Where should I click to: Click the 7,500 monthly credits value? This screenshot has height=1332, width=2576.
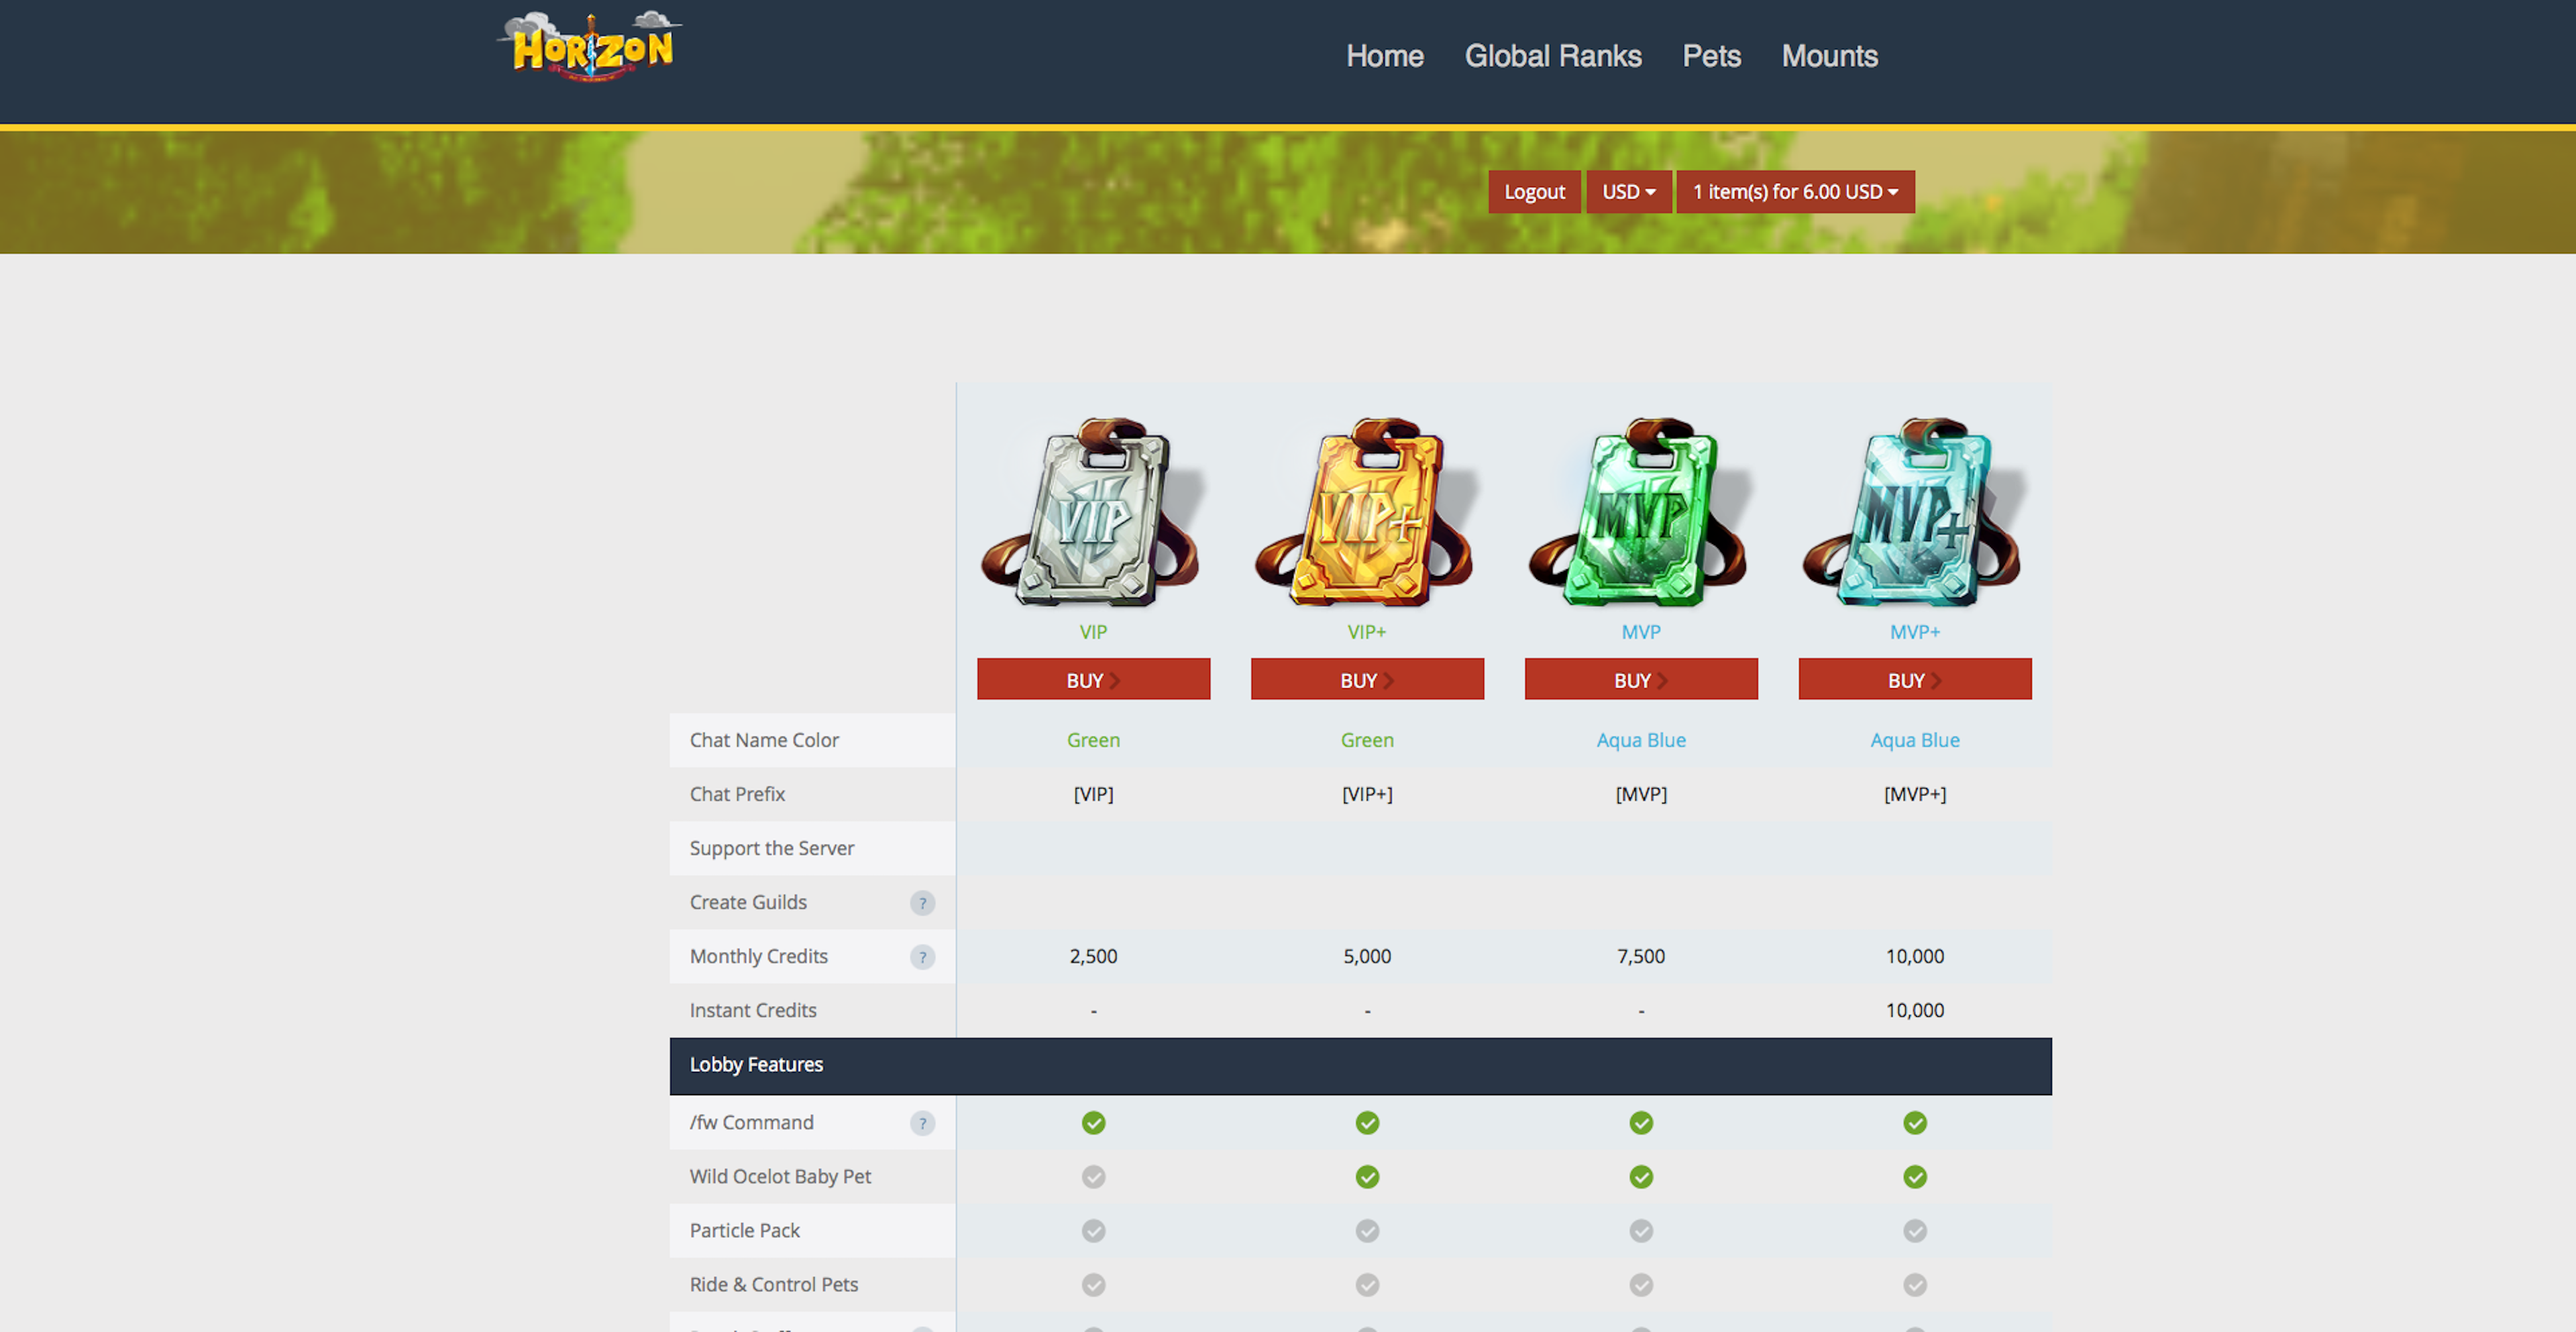coord(1641,956)
